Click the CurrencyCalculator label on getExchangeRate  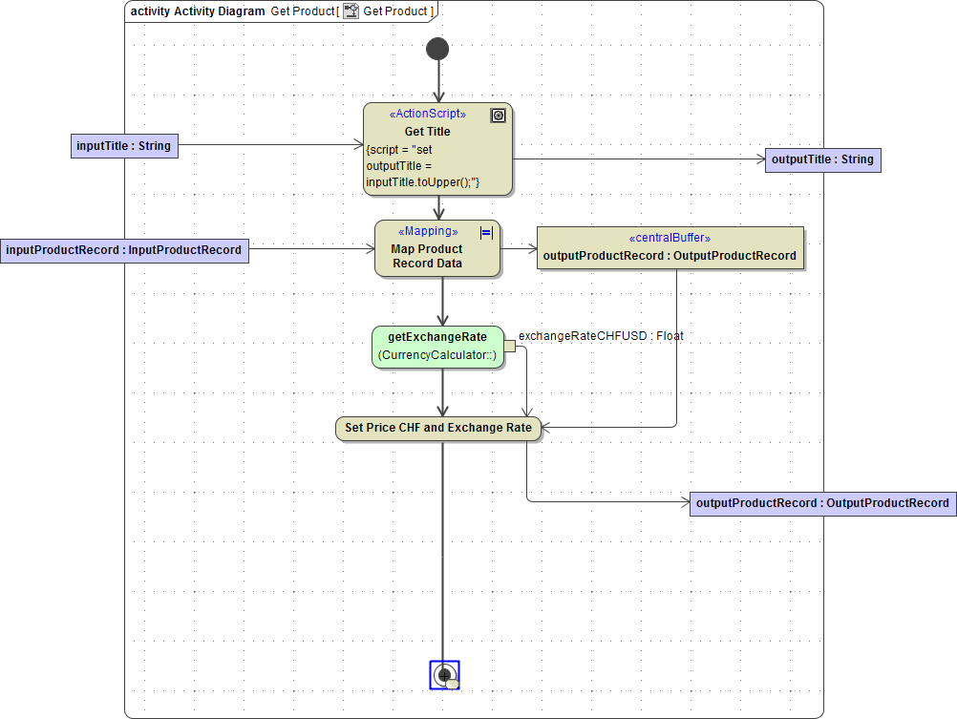(x=437, y=354)
